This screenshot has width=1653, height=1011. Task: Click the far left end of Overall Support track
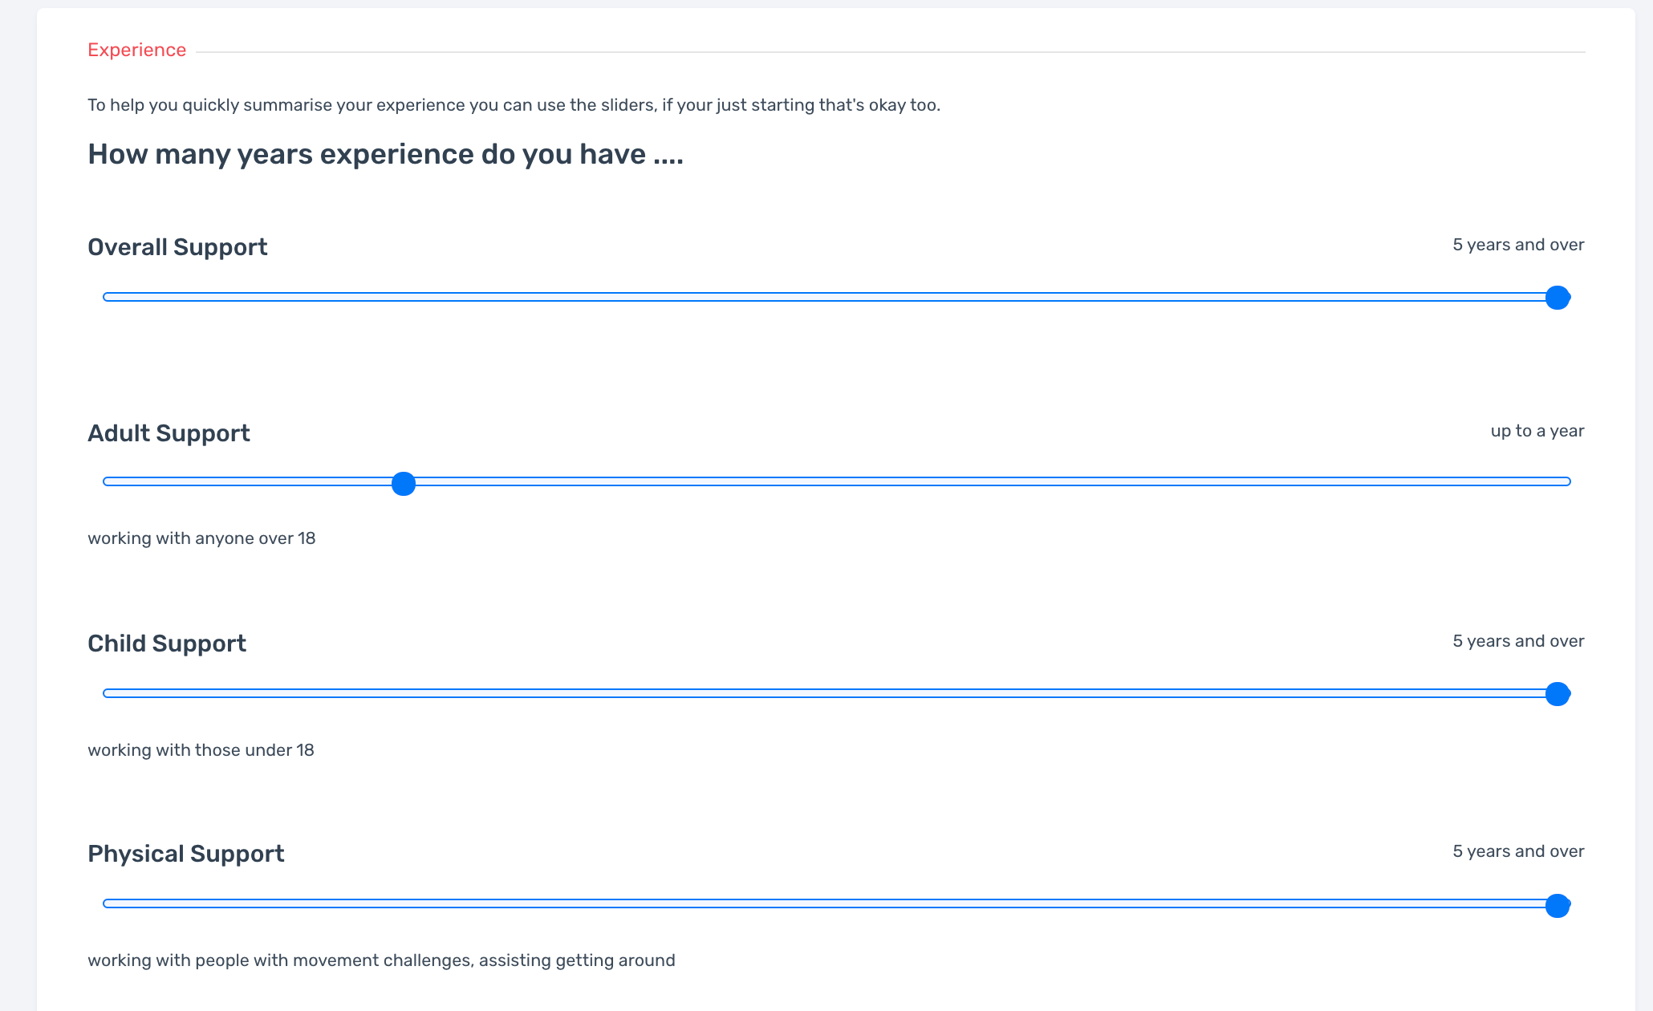tap(108, 297)
